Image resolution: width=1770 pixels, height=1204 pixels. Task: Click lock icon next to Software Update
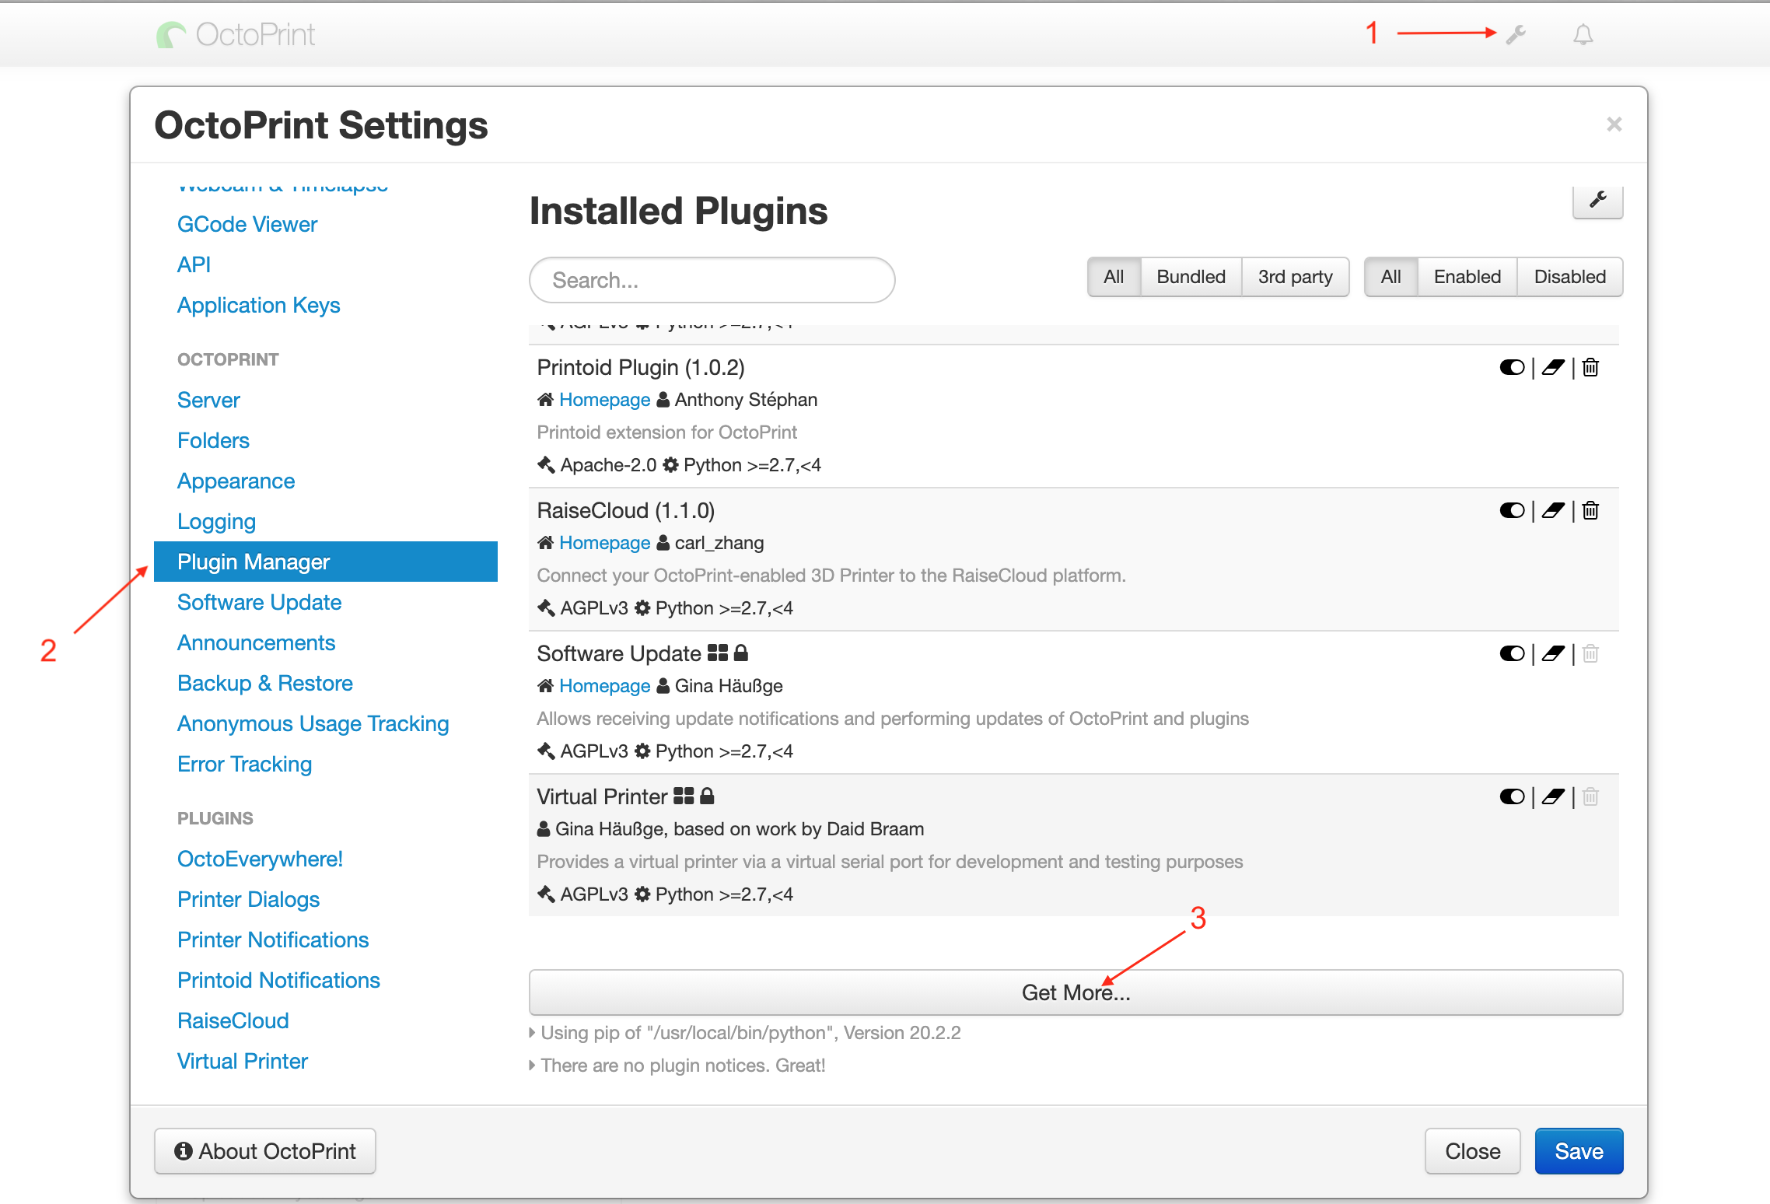(x=741, y=653)
